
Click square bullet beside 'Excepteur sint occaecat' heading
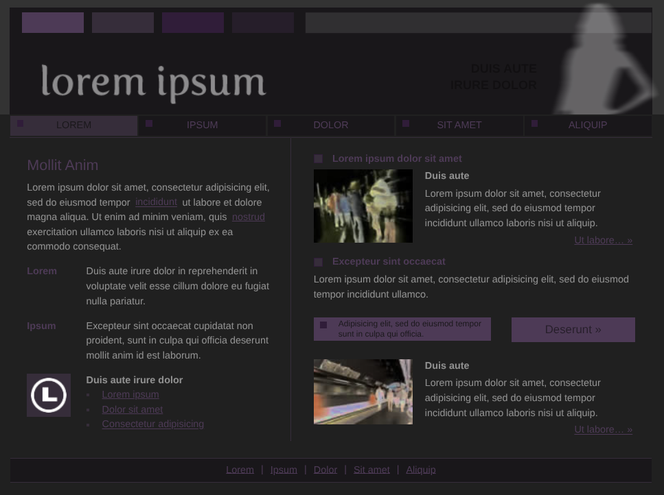coord(318,262)
